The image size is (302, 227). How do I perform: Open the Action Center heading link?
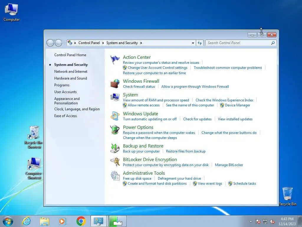click(137, 57)
